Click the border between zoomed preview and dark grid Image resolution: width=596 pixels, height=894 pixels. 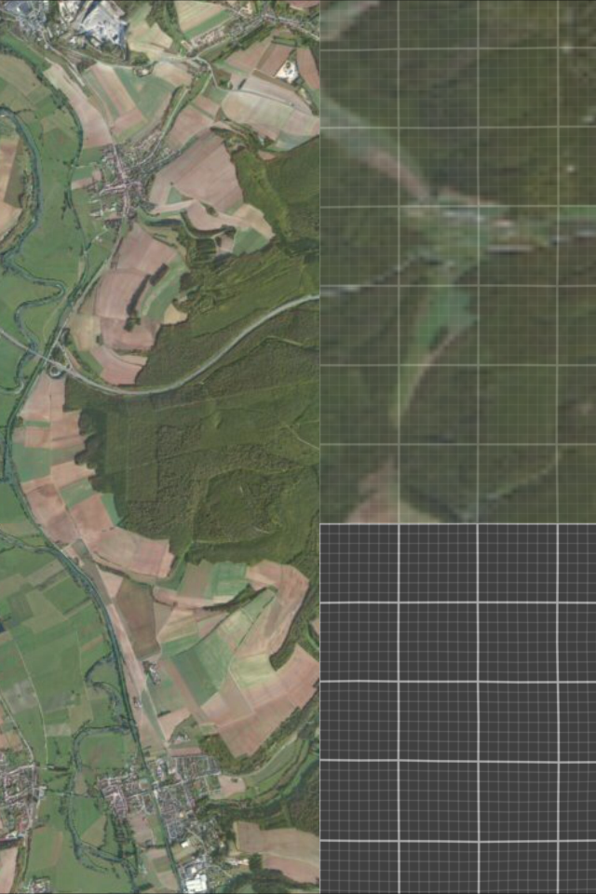[458, 522]
